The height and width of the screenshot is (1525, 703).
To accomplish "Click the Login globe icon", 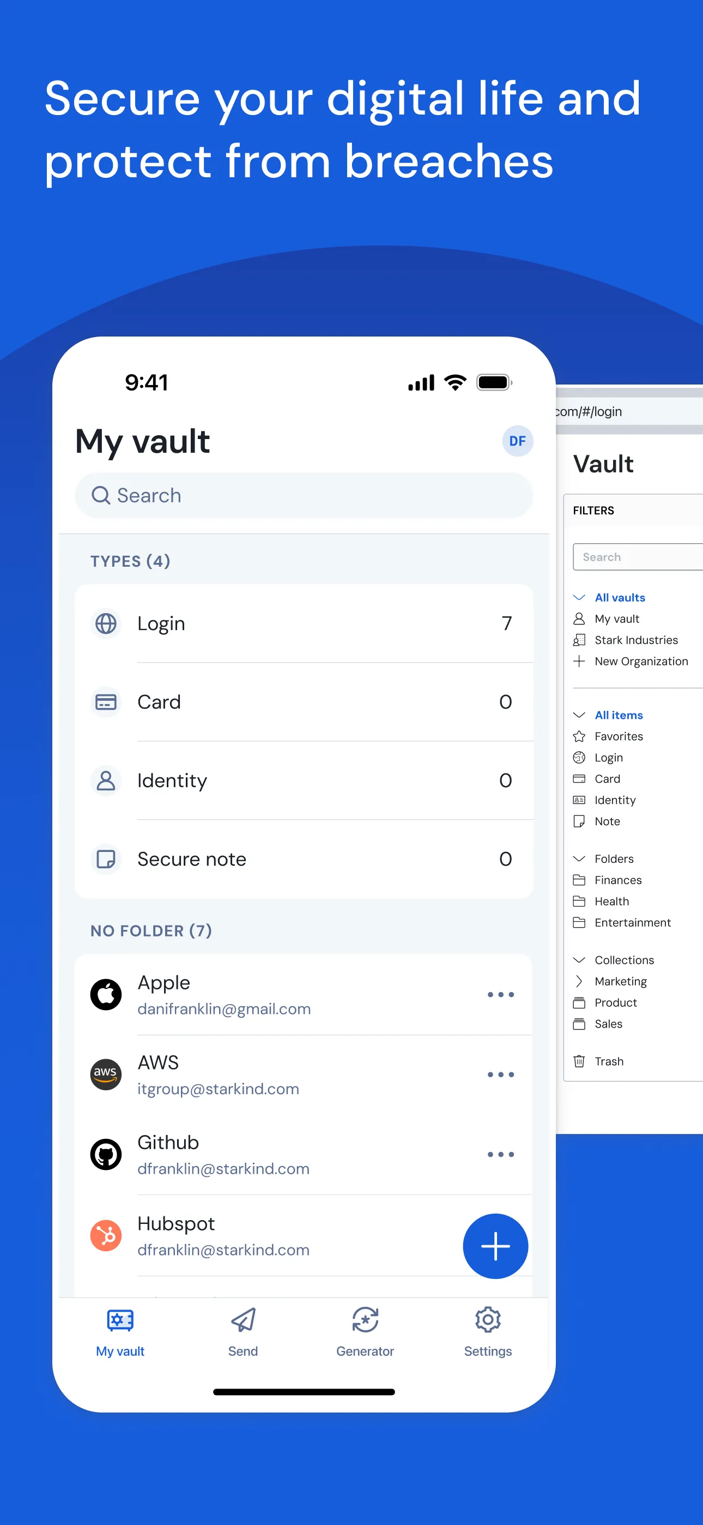I will coord(106,623).
